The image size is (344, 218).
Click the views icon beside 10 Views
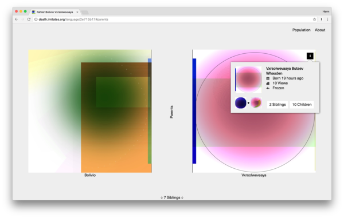(x=268, y=83)
